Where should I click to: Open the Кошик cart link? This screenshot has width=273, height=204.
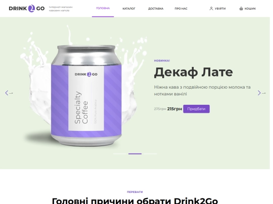tap(248, 9)
